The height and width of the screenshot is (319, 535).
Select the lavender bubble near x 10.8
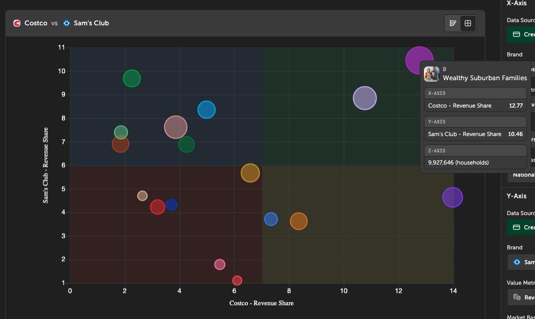pos(365,98)
